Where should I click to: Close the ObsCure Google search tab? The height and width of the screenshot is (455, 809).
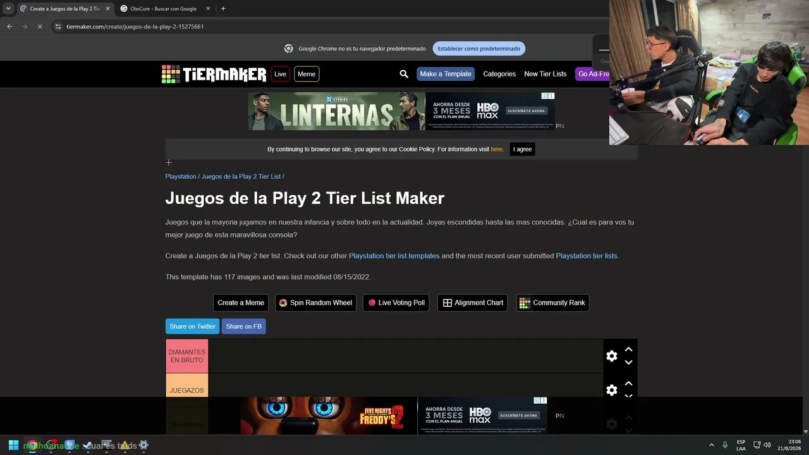pos(208,9)
